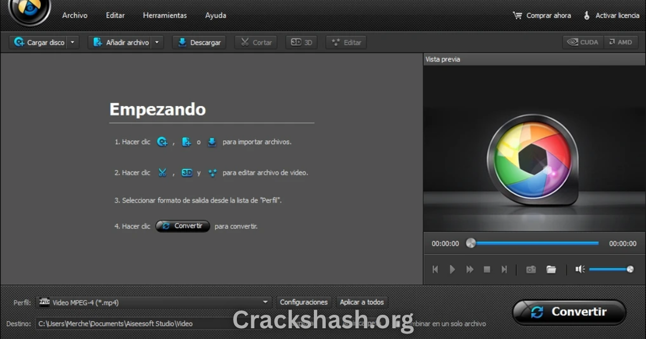
Task: Click the license key icon
Action: [x=587, y=16]
